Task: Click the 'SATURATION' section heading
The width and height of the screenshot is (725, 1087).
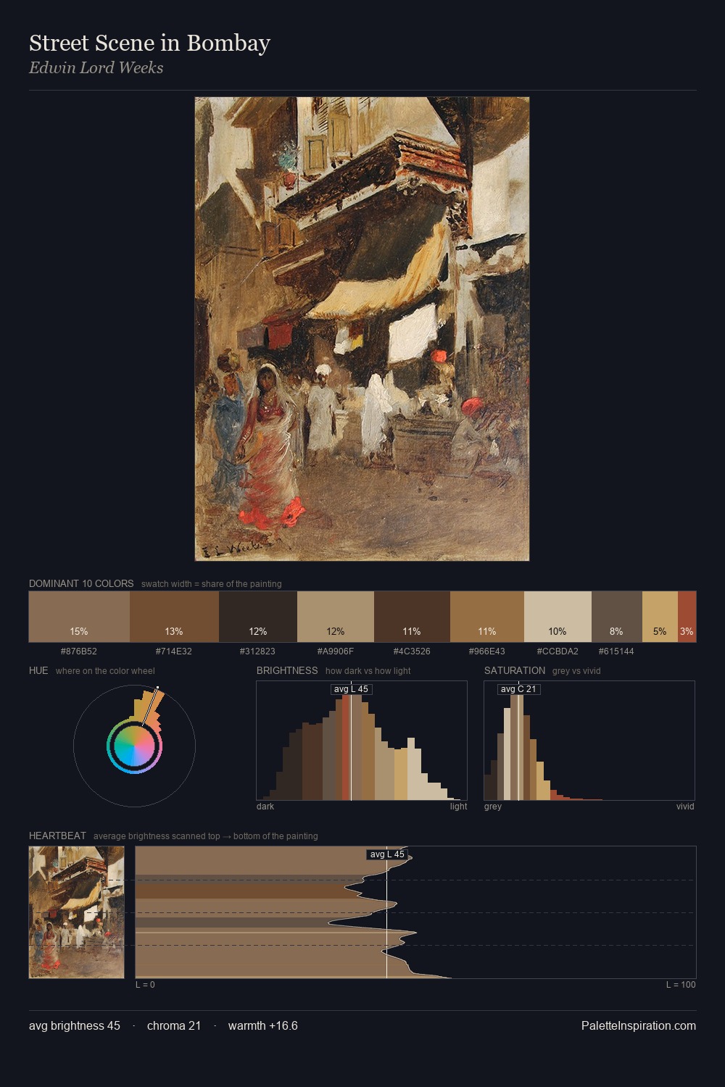Action: [515, 670]
